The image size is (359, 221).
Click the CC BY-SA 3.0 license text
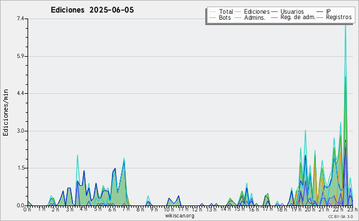(340, 216)
